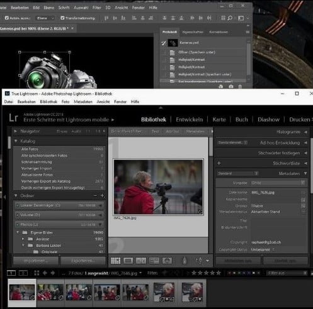
Task: Click the Lightroom grid view scrollbar
Action: (x=211, y=146)
